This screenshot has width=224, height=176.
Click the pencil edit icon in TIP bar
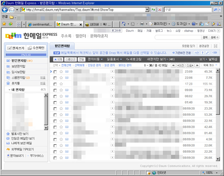pos(207,53)
